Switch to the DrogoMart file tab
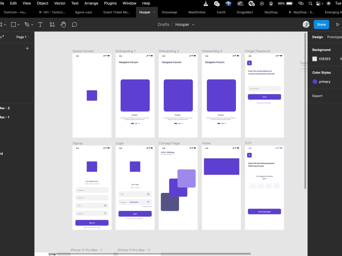The image size is (342, 256). tap(245, 12)
